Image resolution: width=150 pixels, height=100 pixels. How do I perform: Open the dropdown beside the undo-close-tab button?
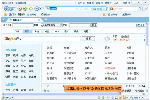[41, 9]
